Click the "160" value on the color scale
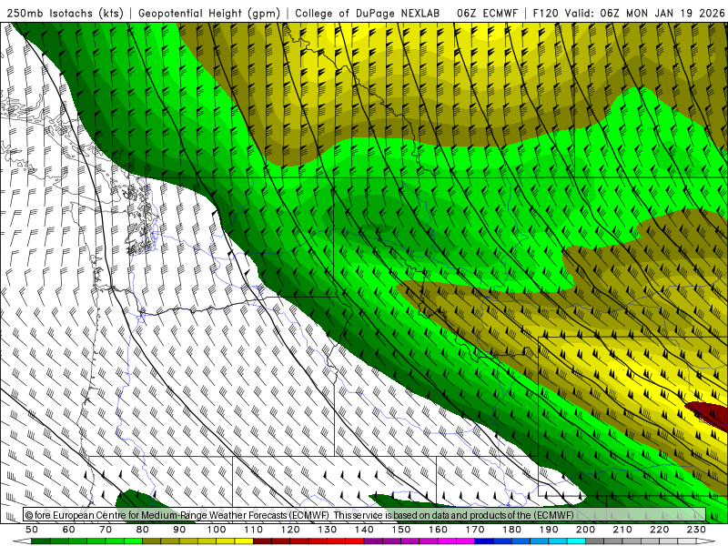728x546 pixels. pyautogui.click(x=438, y=530)
